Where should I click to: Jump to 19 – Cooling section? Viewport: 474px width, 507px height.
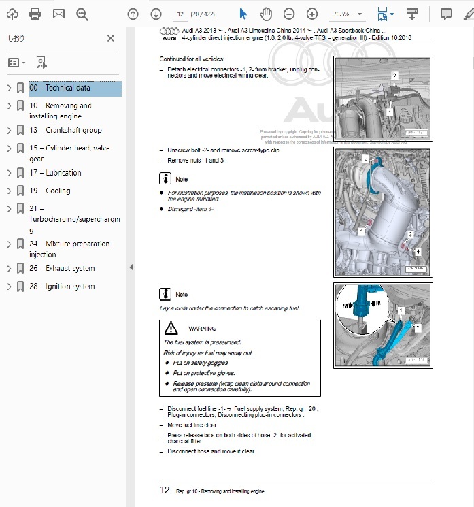click(50, 191)
